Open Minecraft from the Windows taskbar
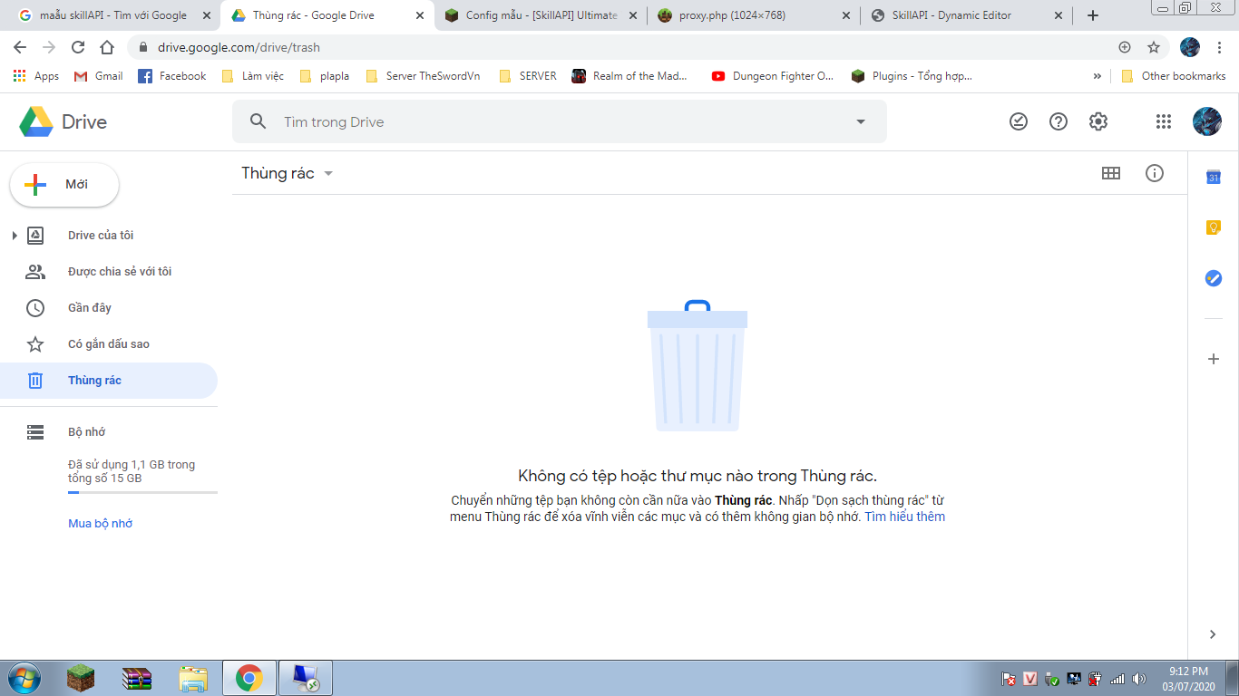 [x=81, y=678]
